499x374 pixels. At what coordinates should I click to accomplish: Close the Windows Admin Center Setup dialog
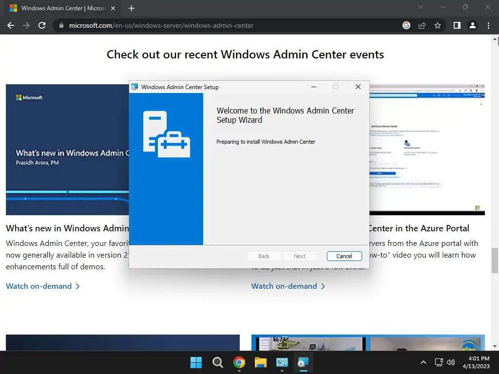(x=358, y=87)
